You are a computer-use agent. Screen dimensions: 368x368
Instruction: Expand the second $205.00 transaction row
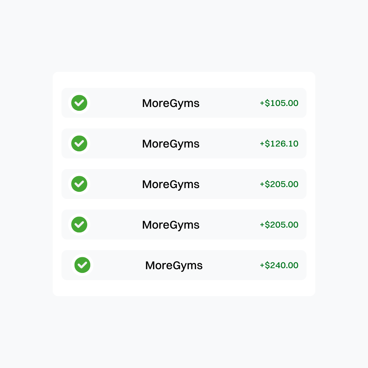click(x=184, y=225)
